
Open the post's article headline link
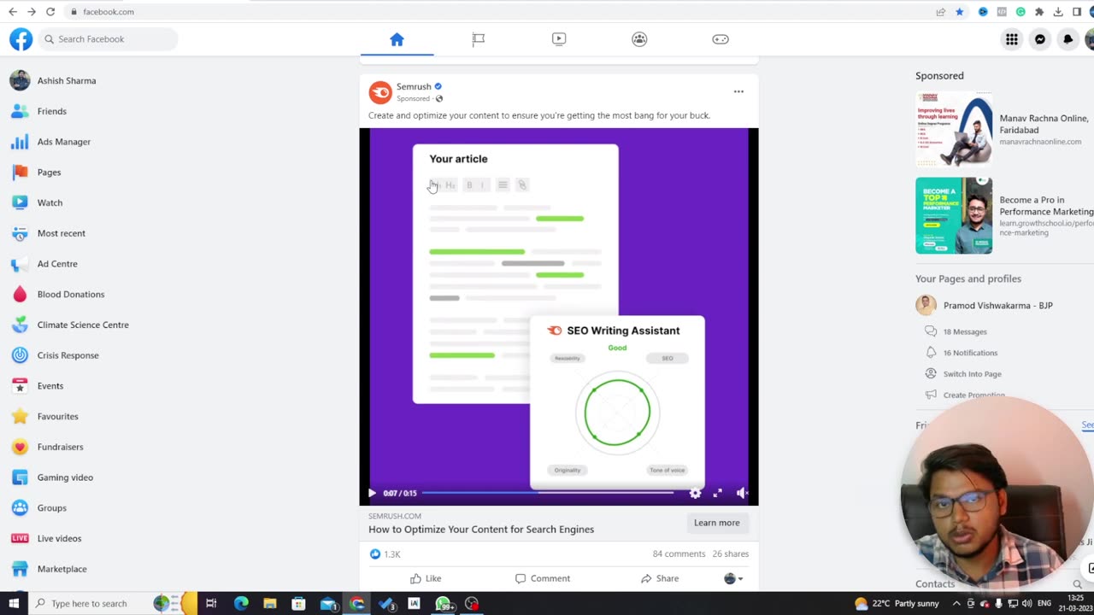[x=481, y=530]
